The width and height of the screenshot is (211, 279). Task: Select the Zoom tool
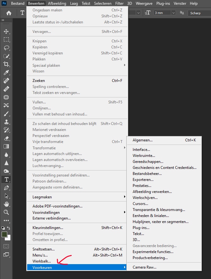click(6, 212)
